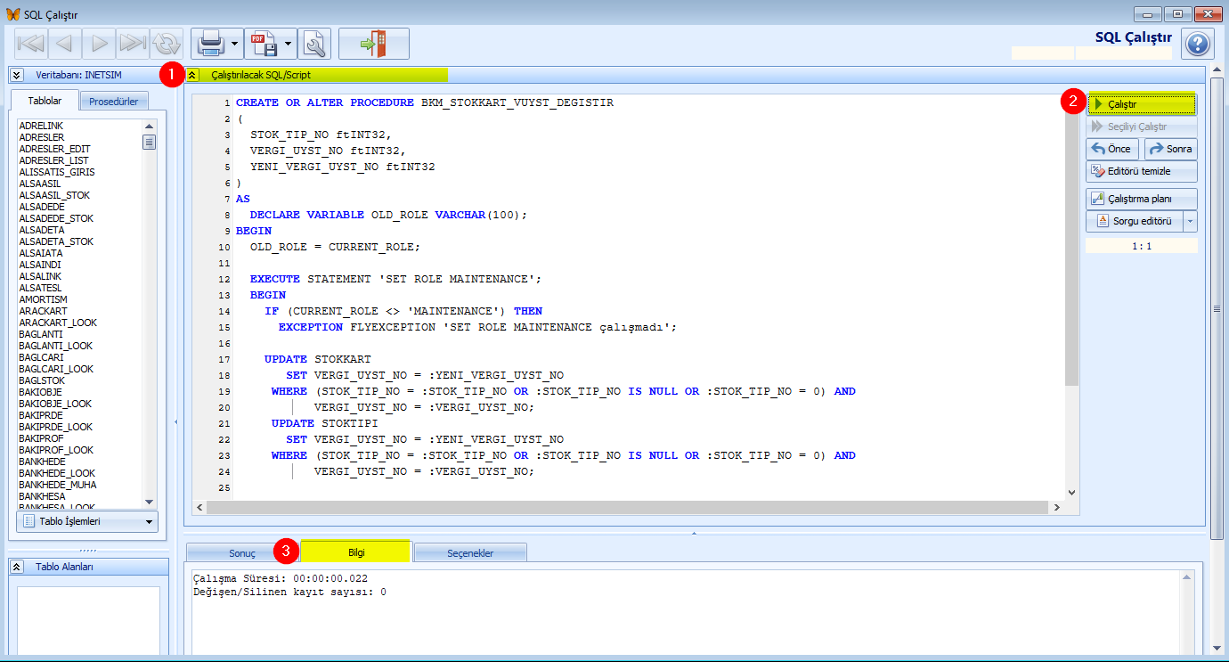Click the Önce button
1229x662 pixels.
pyautogui.click(x=1112, y=149)
